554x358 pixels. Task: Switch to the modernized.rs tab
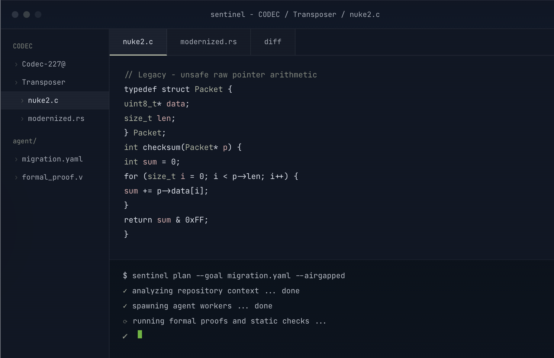[x=208, y=42]
